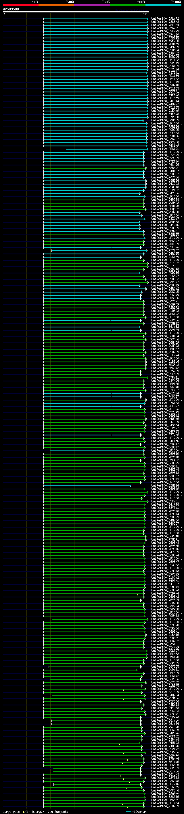Select hit label UniRef100_Q9ZDQ5
The width and height of the screenshot is (184, 814).
pos(165,727)
